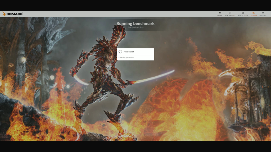
Task: Select the highlighted RESULTS text label
Action: click(254, 15)
